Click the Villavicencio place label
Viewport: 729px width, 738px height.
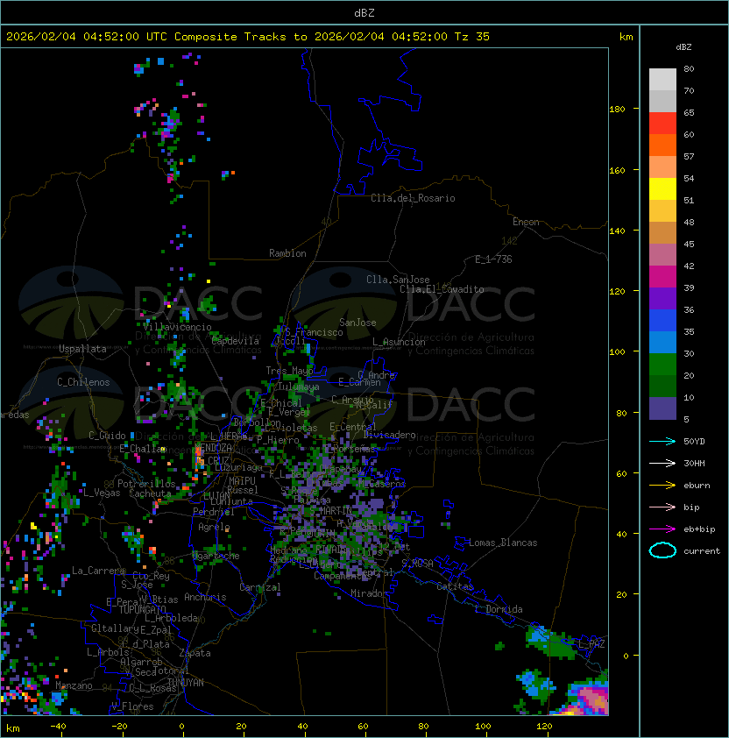point(177,327)
